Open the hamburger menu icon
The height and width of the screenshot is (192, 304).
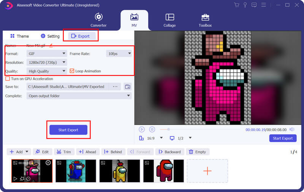tap(263, 5)
